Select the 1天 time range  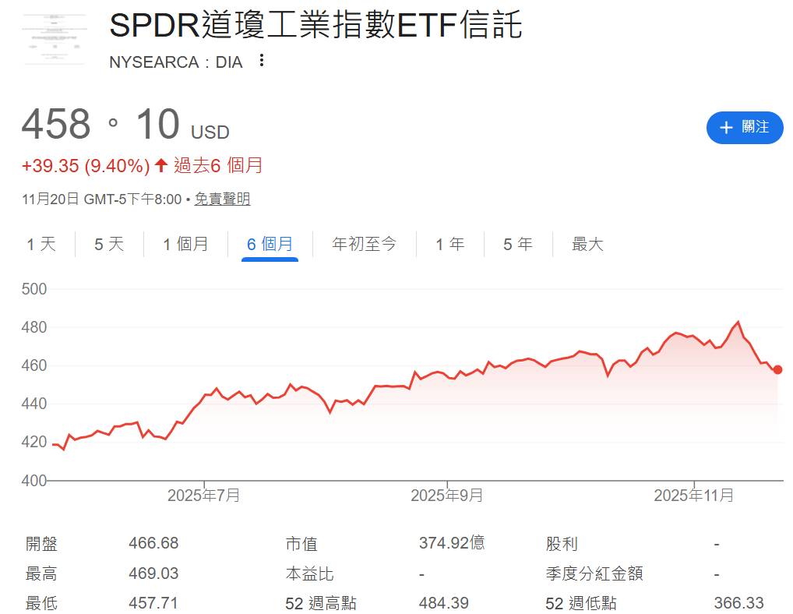tap(41, 244)
